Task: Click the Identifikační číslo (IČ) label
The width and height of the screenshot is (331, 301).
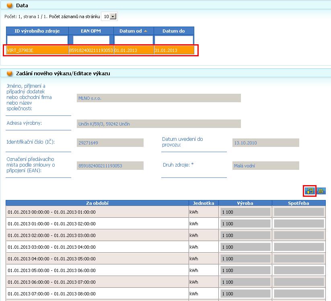Action: [31, 142]
